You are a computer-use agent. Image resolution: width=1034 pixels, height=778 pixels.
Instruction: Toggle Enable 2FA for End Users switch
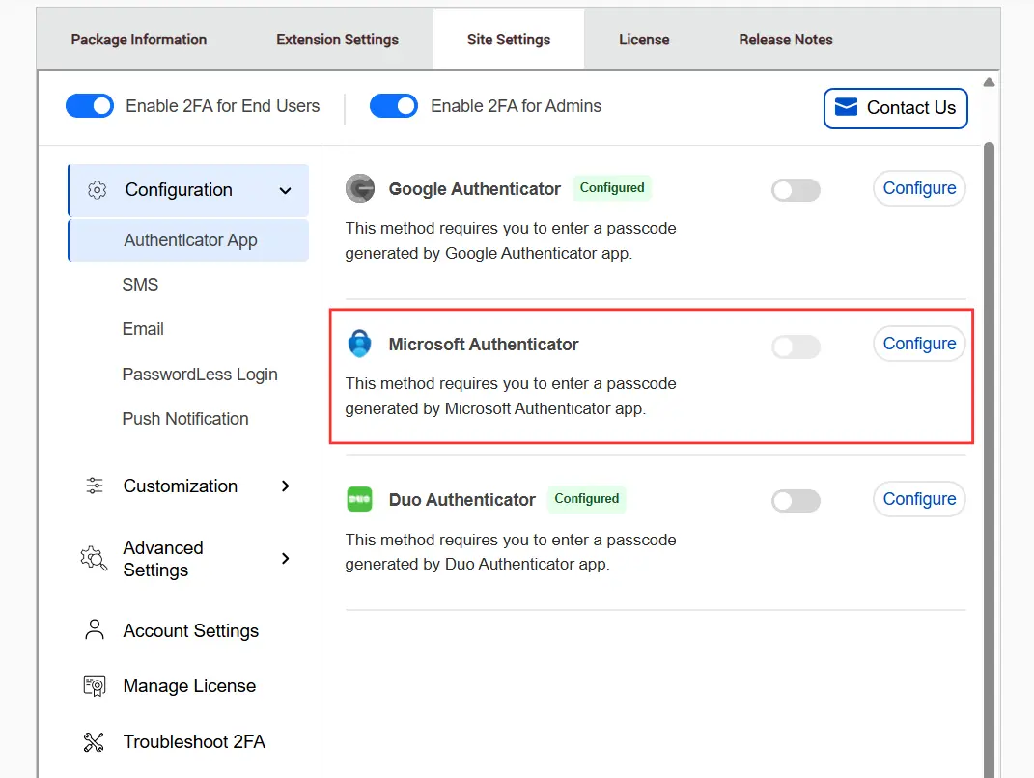[x=90, y=105]
